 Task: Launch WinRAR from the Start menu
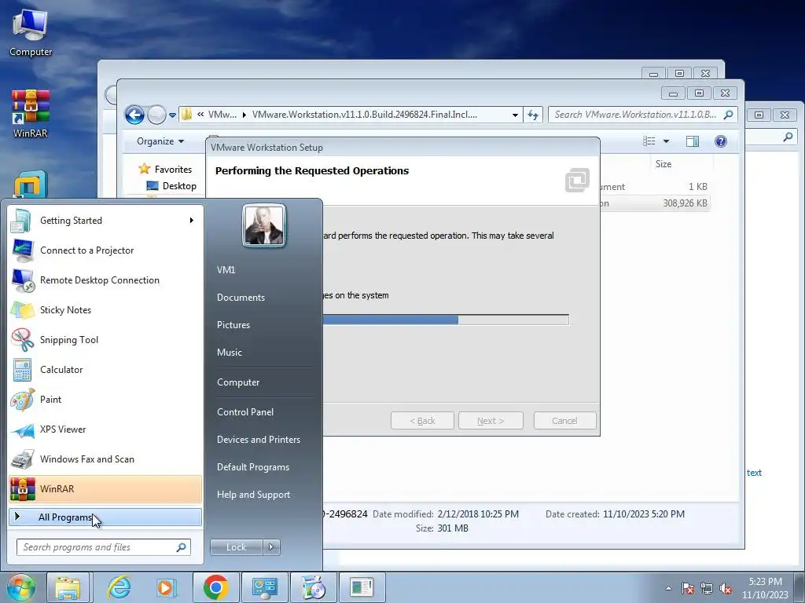coord(105,488)
